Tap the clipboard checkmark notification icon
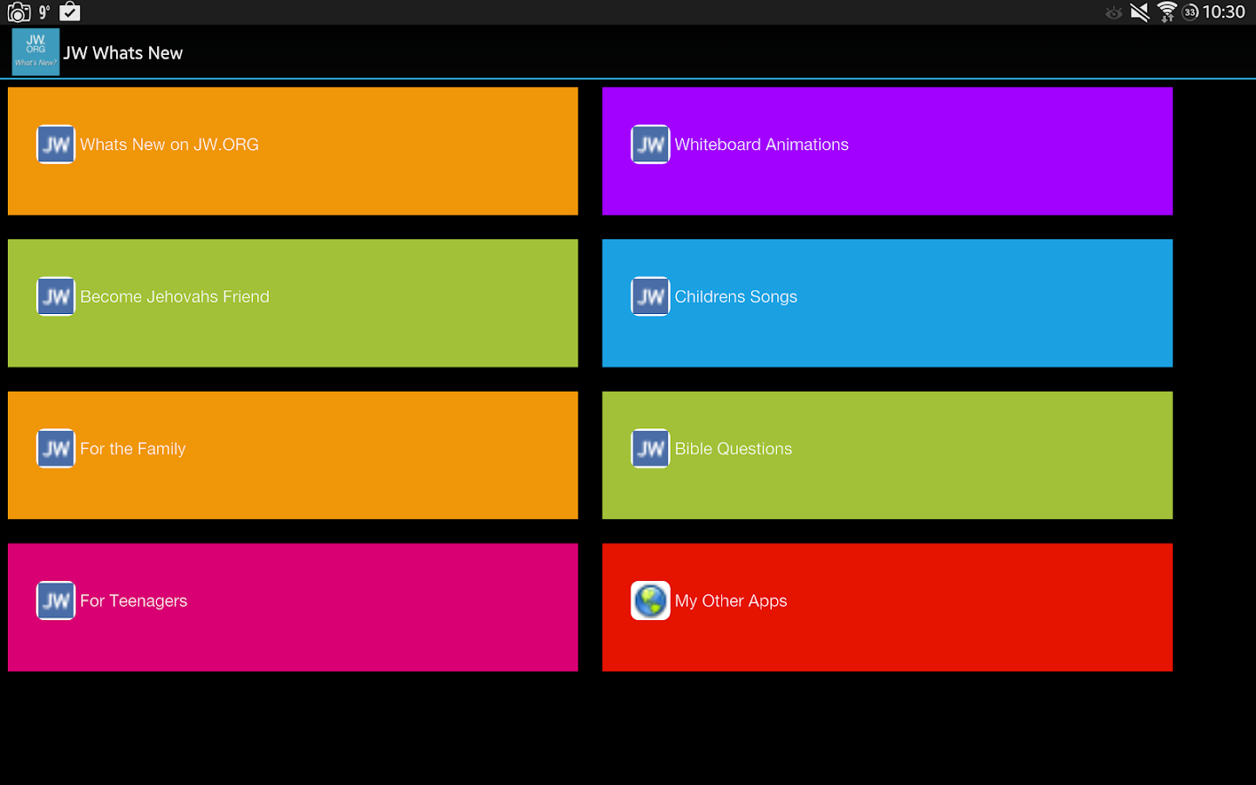 point(70,12)
